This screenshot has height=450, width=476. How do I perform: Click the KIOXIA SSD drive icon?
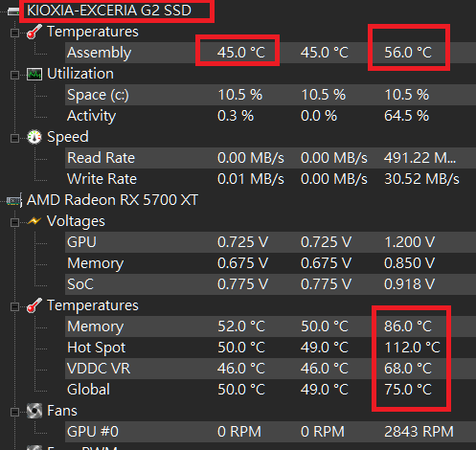[x=13, y=11]
